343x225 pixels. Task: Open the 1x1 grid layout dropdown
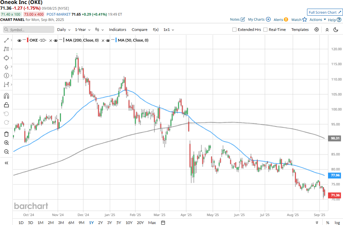coord(169,30)
